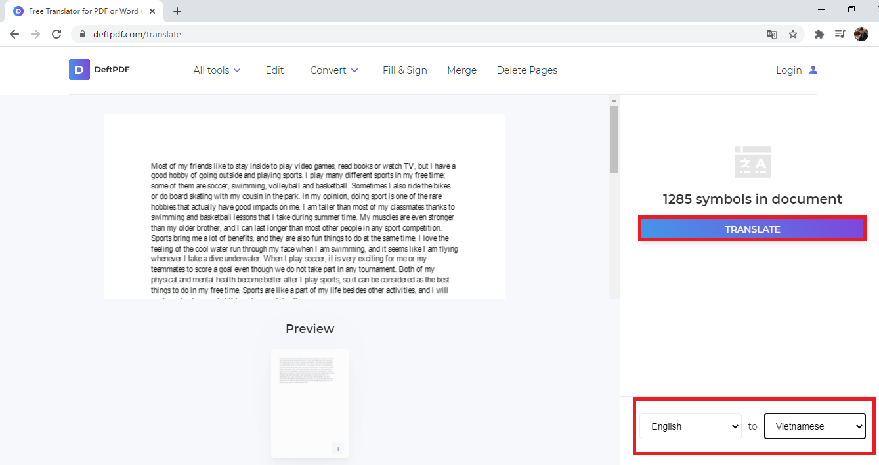Click the DeftPDF logo icon

pyautogui.click(x=79, y=70)
